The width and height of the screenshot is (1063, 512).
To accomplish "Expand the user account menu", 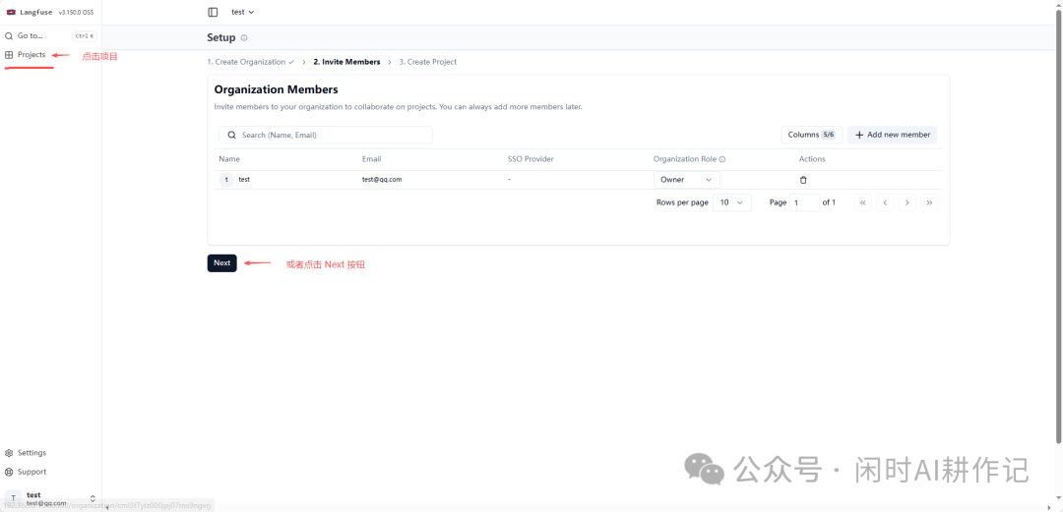I will (x=93, y=498).
